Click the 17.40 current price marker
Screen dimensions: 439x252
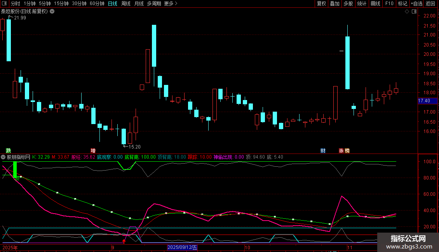[424, 101]
